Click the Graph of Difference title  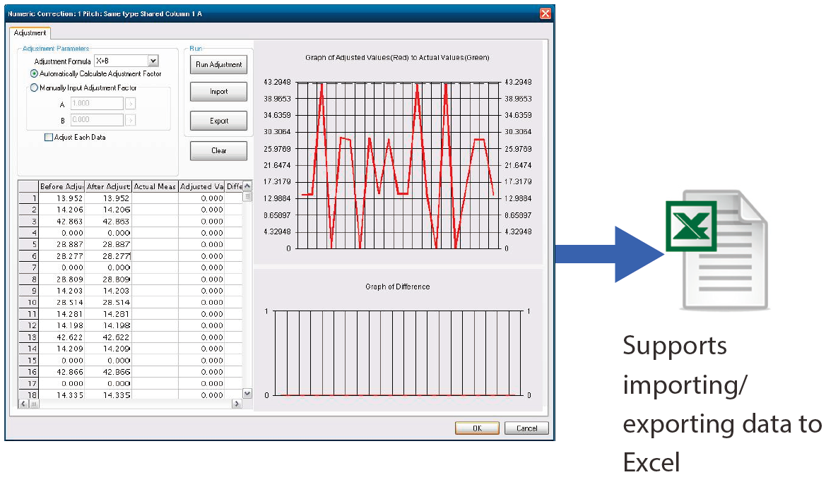[x=398, y=287]
